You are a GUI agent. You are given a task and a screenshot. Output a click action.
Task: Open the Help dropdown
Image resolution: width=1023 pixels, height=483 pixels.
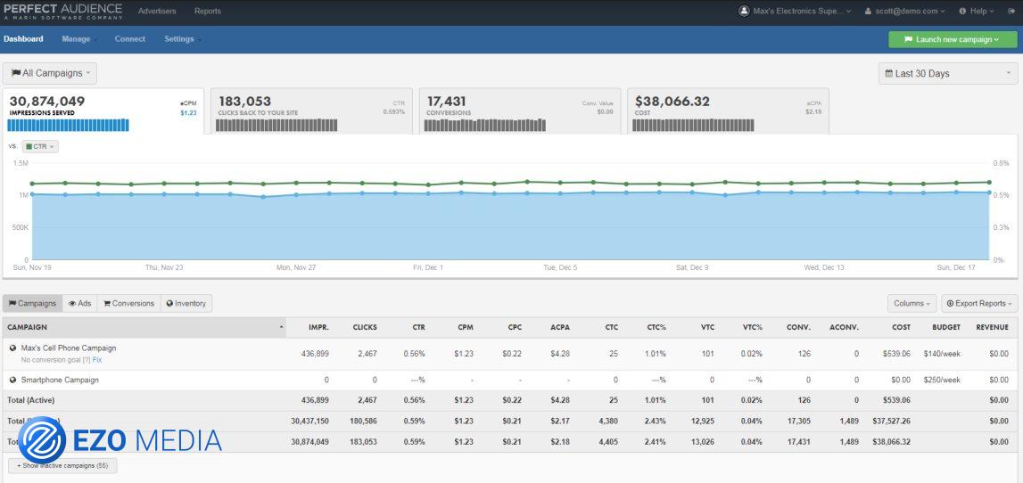click(x=977, y=11)
